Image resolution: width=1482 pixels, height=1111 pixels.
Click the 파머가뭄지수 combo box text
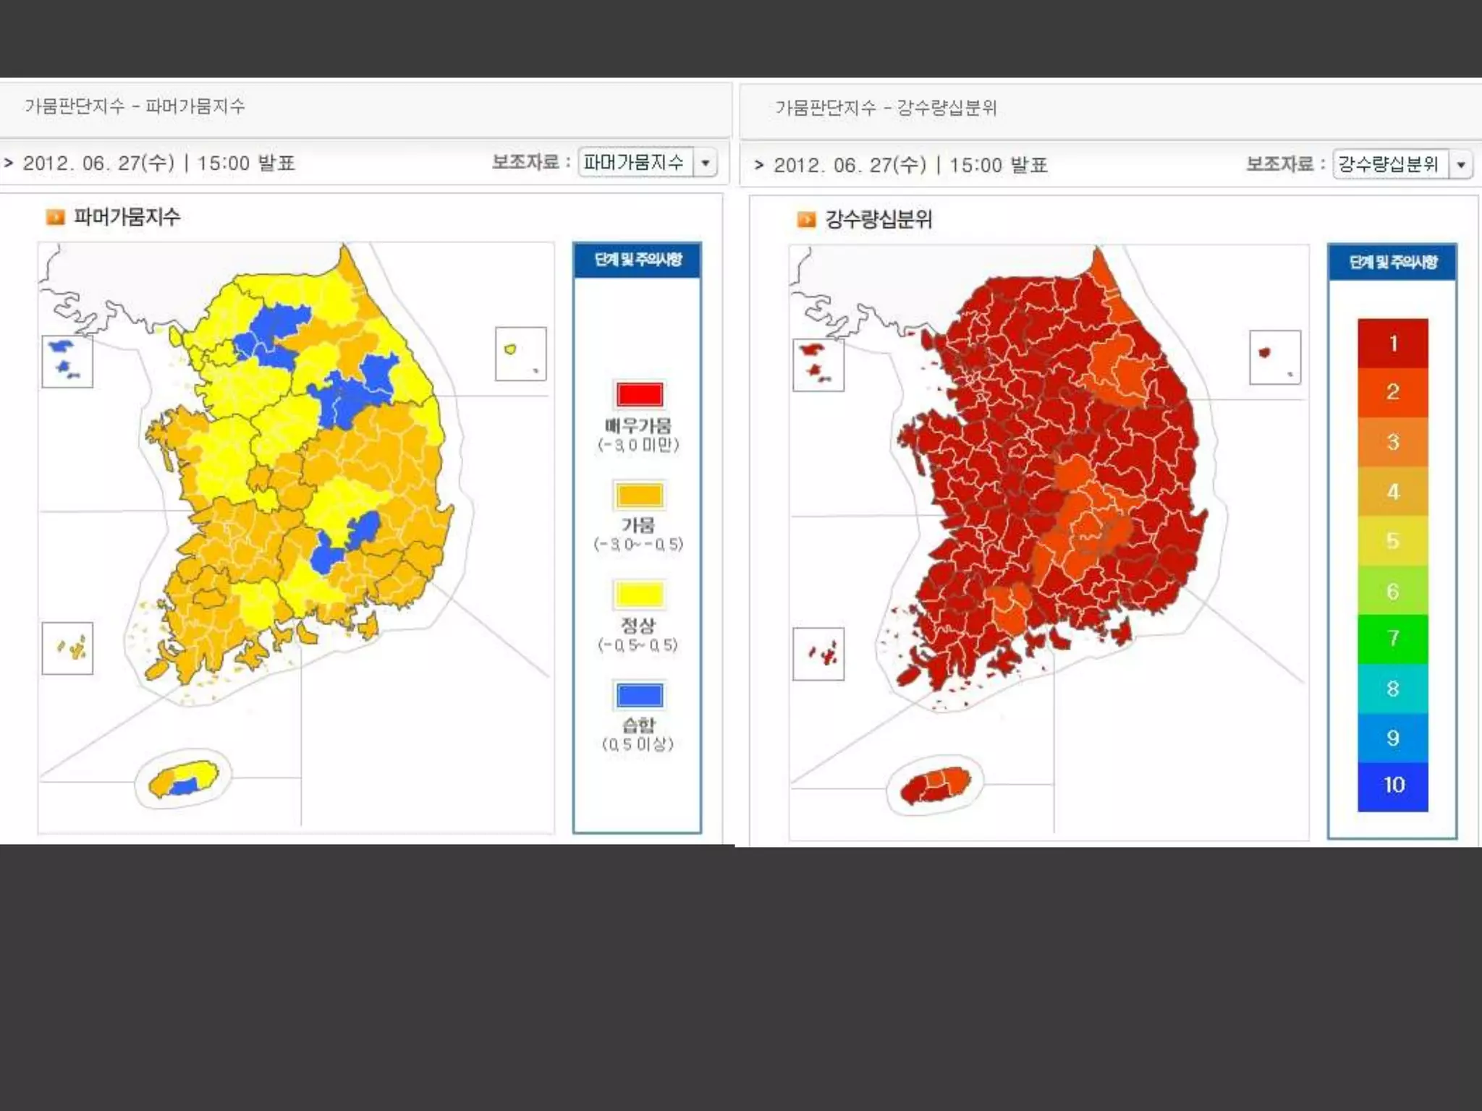point(634,163)
